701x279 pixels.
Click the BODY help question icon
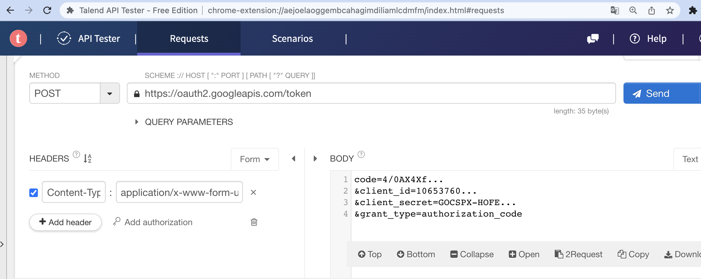tap(361, 154)
